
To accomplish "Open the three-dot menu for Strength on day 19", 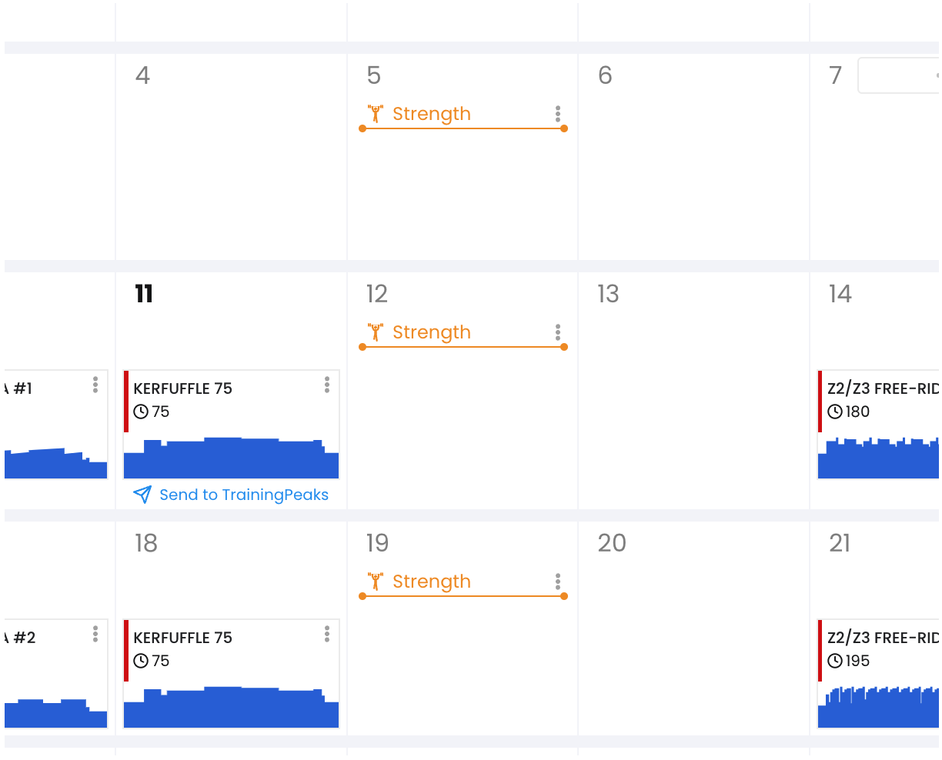I will (x=558, y=582).
